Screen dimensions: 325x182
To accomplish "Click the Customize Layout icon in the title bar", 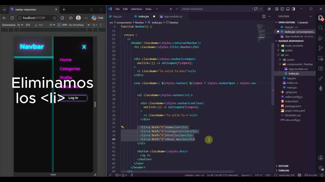I will pos(277,9).
